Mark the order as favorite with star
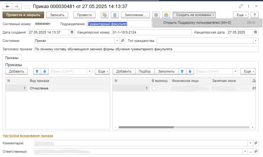 point(28,7)
